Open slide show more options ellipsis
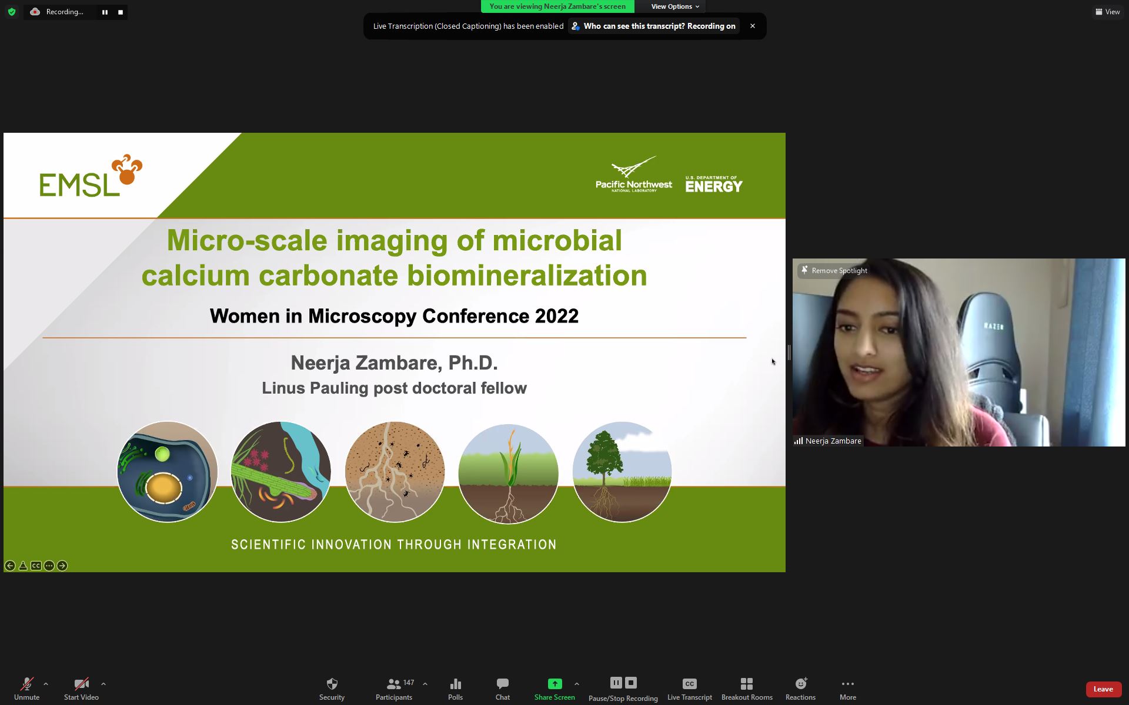The height and width of the screenshot is (705, 1129). (x=49, y=566)
